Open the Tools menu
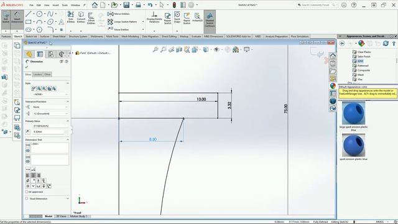398x224 pixels. (x=65, y=5)
